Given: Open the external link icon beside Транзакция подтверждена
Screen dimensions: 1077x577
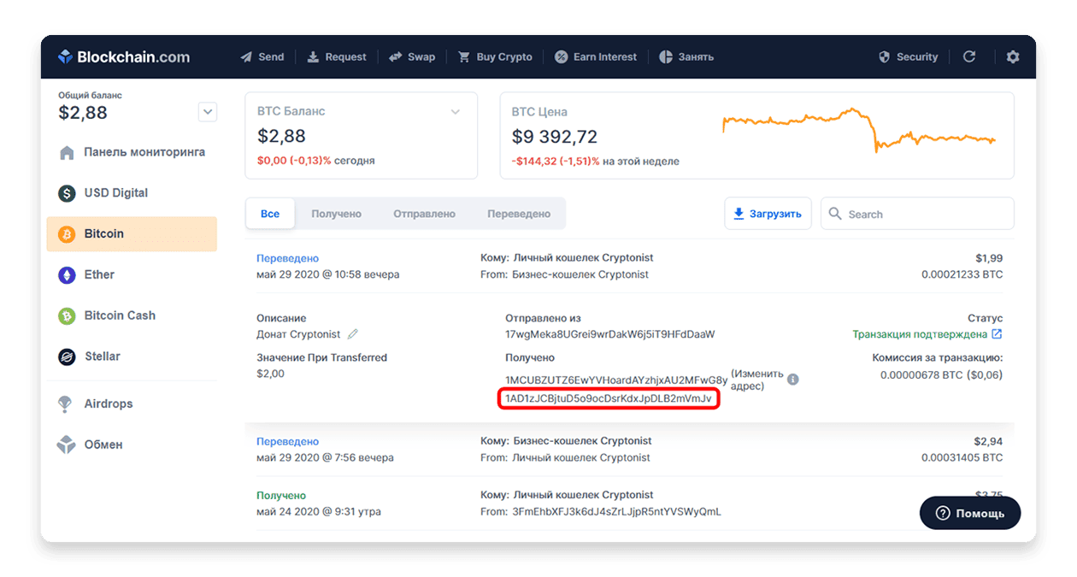Looking at the screenshot, I should 997,334.
